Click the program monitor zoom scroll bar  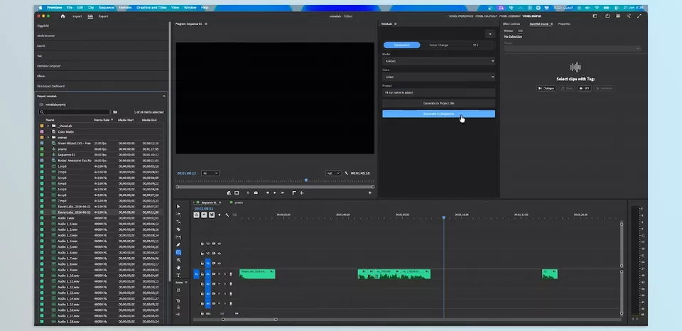(275, 187)
